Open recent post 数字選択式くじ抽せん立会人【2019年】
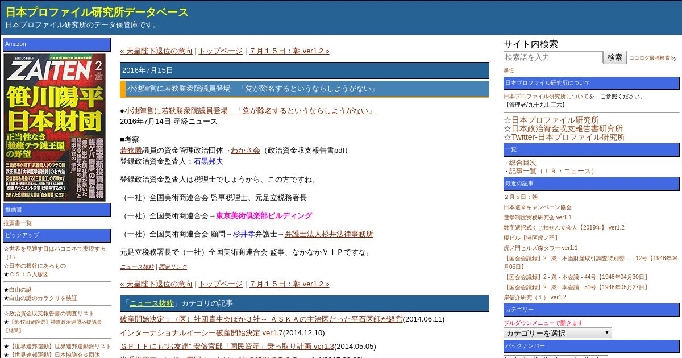 coord(564,228)
